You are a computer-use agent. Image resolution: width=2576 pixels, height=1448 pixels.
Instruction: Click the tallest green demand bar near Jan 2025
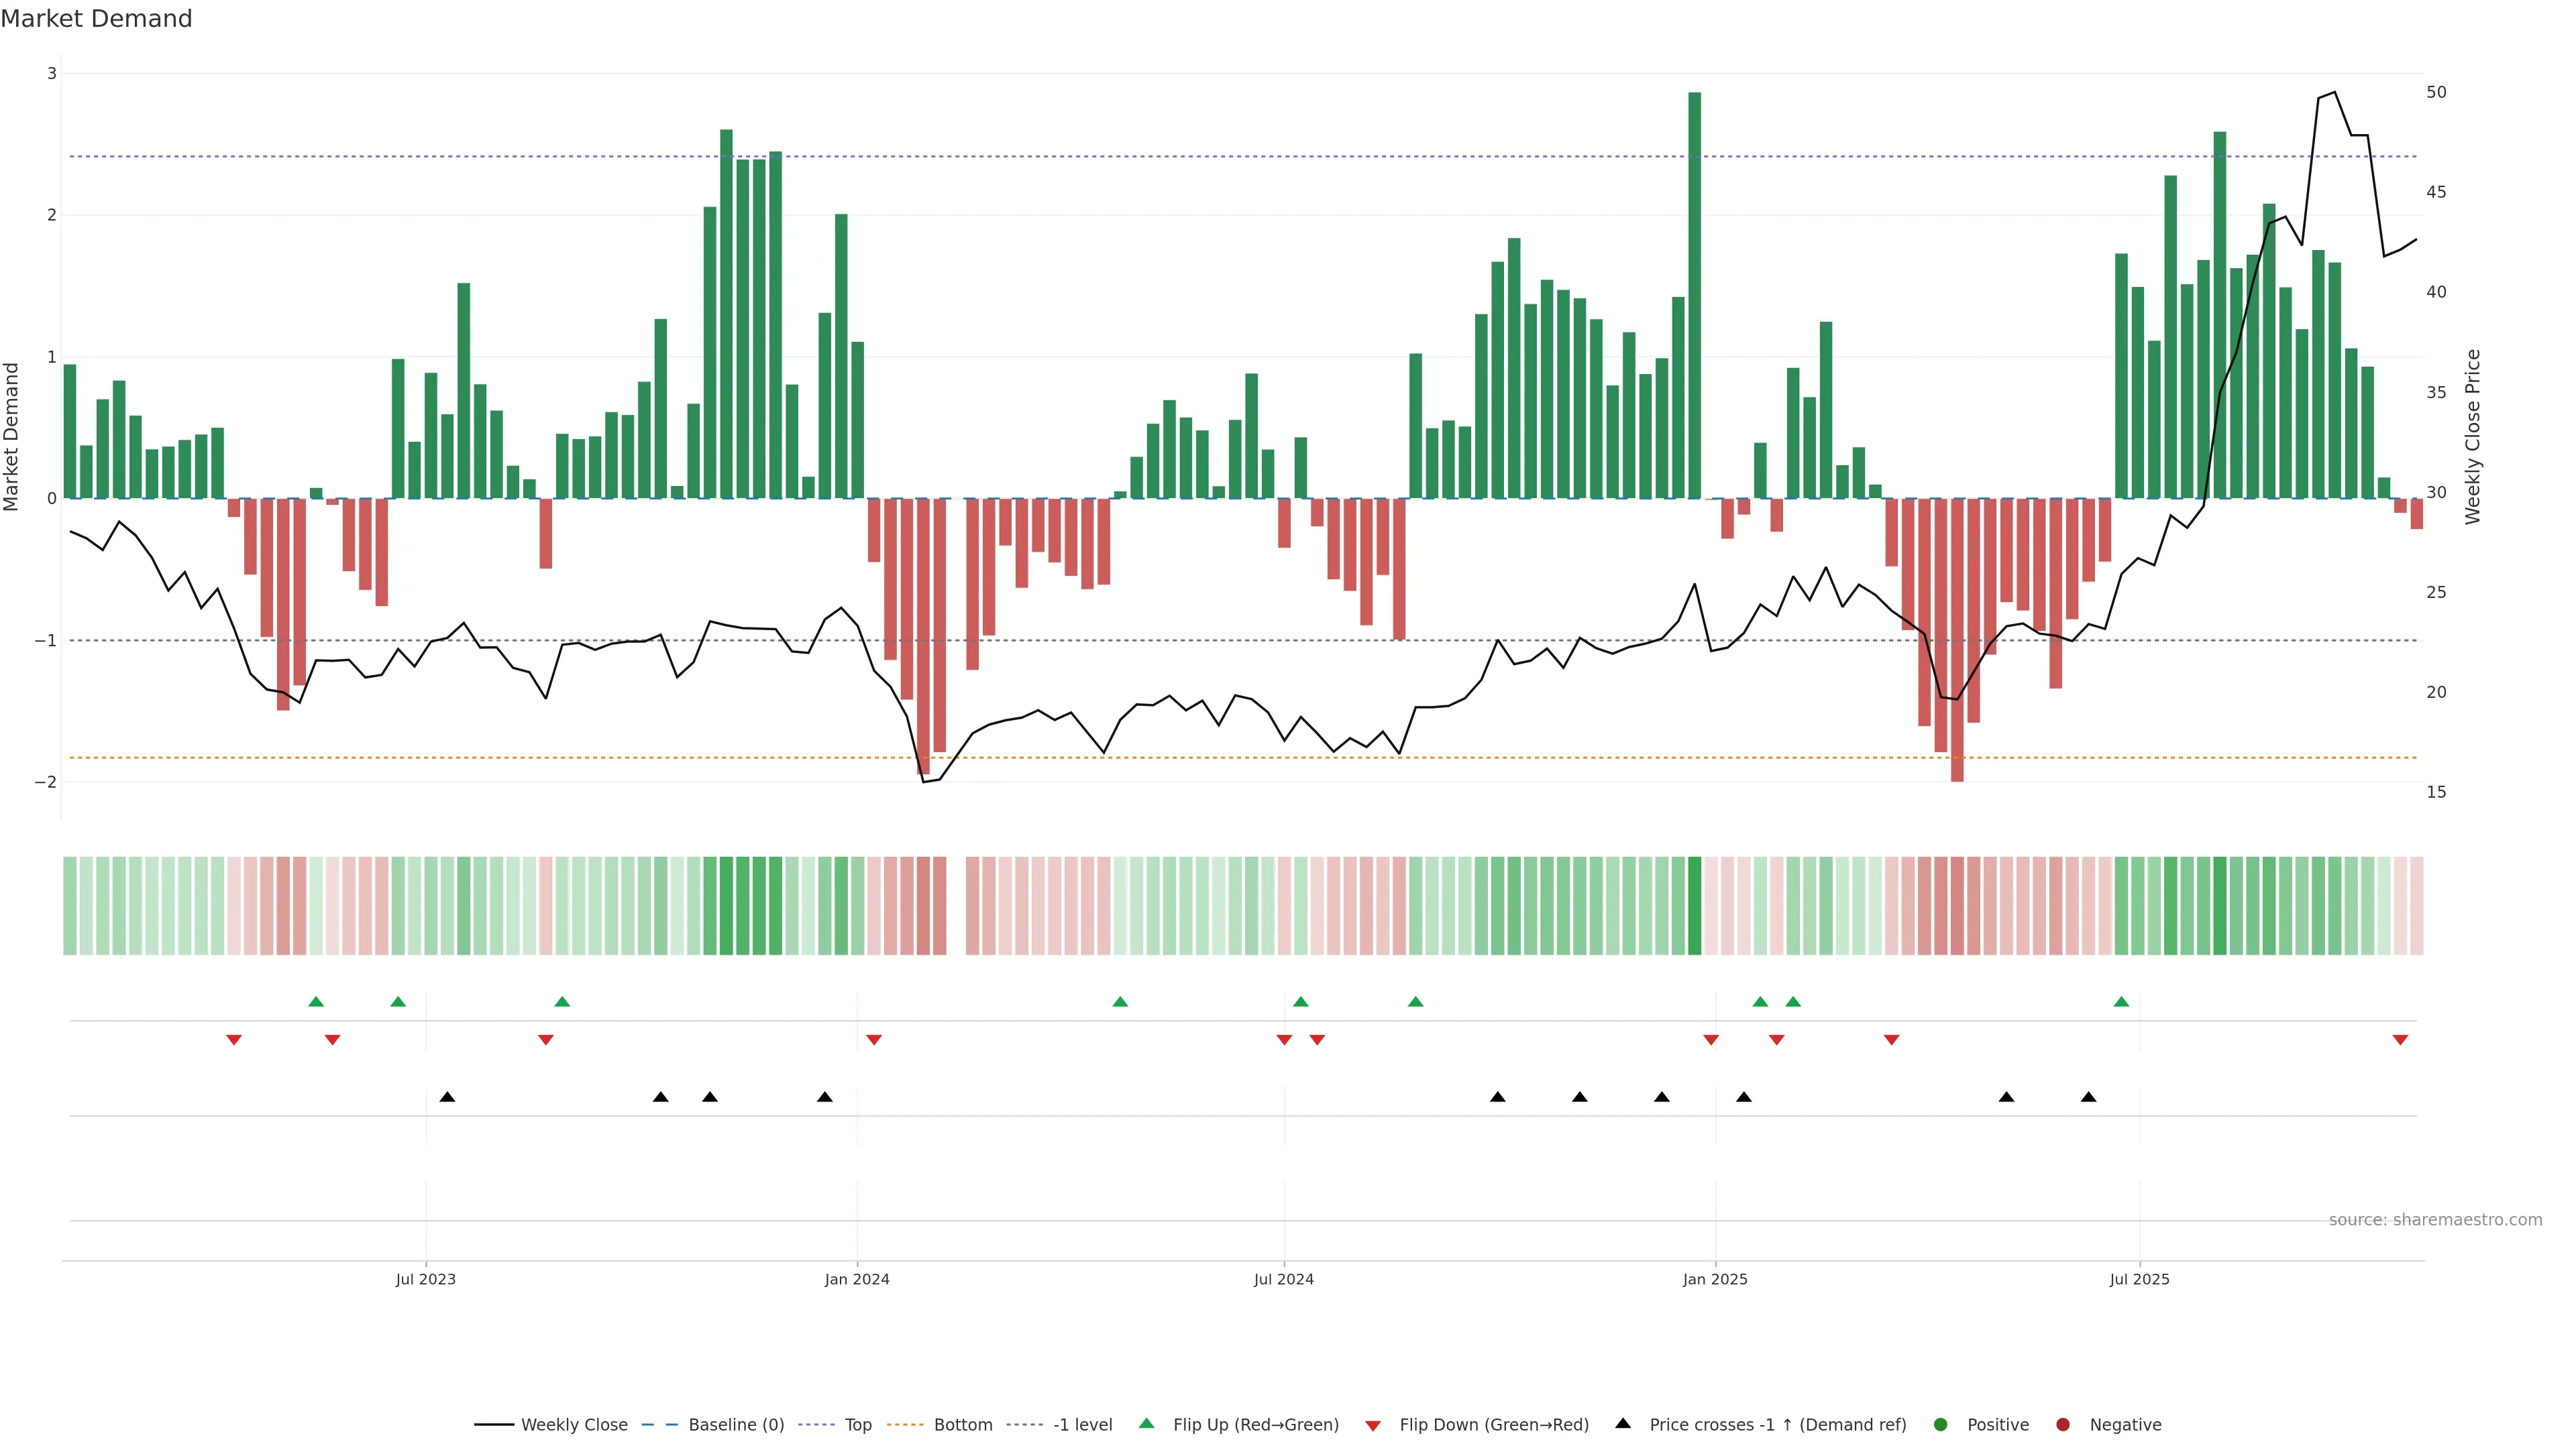1694,300
